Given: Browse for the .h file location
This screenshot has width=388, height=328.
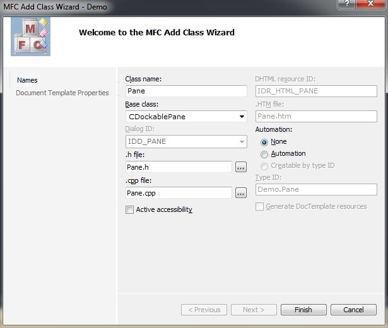Looking at the screenshot, I should click(x=241, y=167).
